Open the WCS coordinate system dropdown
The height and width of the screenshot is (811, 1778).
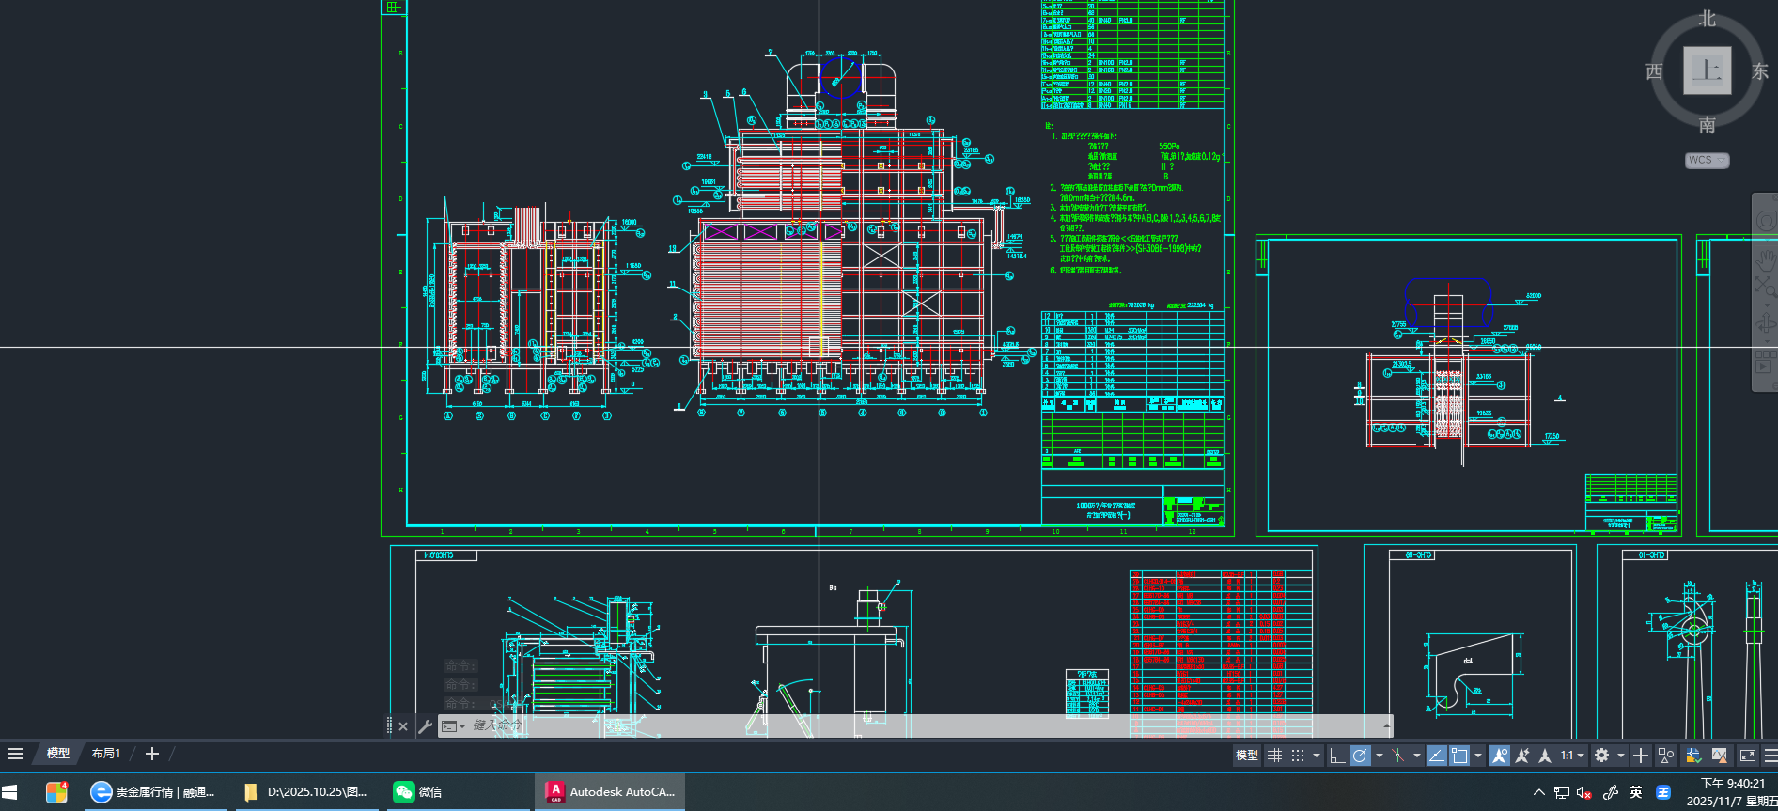(x=1707, y=161)
